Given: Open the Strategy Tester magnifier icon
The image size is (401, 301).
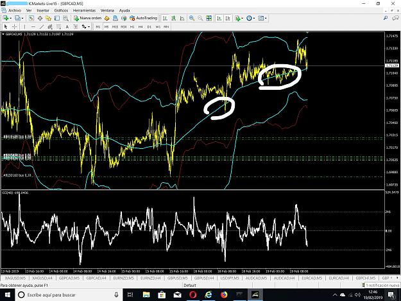Looking at the screenshot, I should [x=65, y=18].
